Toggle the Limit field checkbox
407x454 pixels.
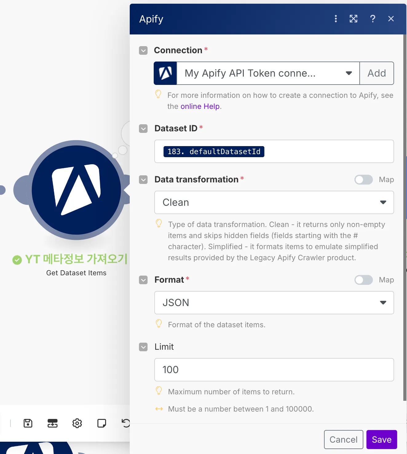pos(143,347)
